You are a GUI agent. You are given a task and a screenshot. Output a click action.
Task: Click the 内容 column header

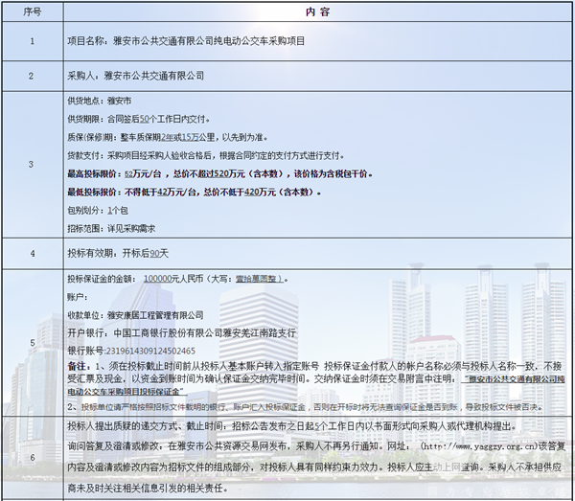point(317,12)
